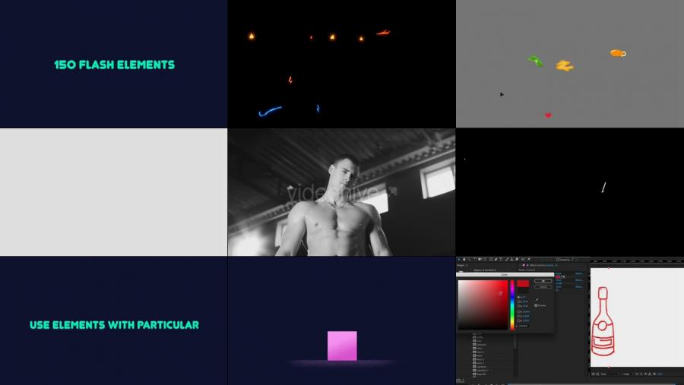
Task: Select the R (red) radio button
Action: click(518, 311)
